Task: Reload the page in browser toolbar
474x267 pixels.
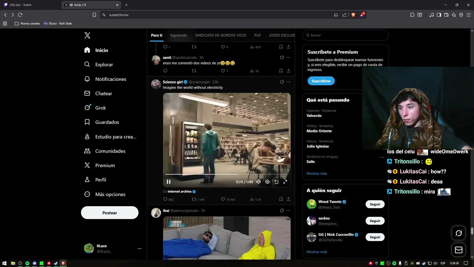Action: coord(20,15)
